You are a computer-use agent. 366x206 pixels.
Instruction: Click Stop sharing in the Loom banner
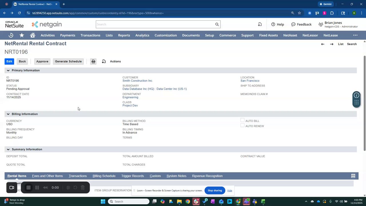(x=215, y=191)
